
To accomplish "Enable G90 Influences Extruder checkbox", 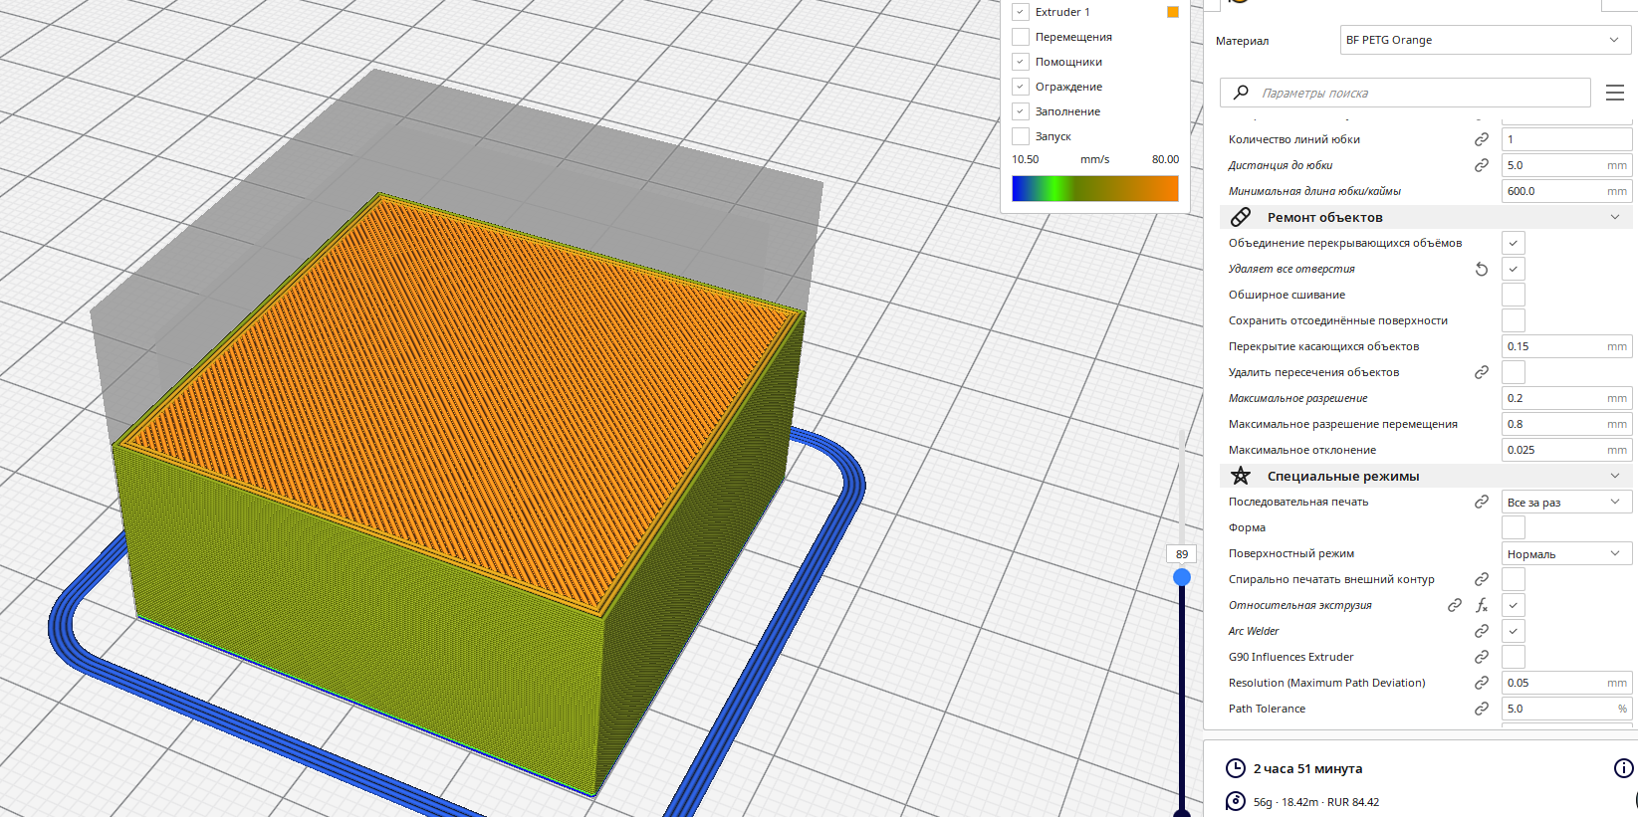I will [1514, 657].
